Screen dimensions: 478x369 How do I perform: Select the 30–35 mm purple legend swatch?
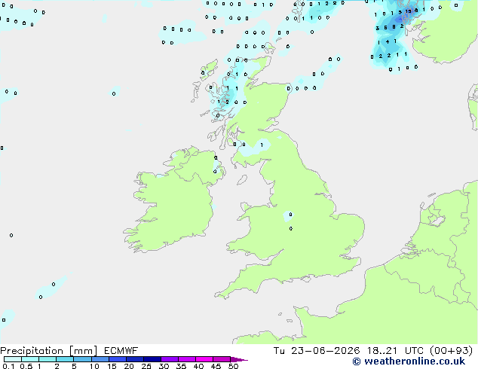169,359
